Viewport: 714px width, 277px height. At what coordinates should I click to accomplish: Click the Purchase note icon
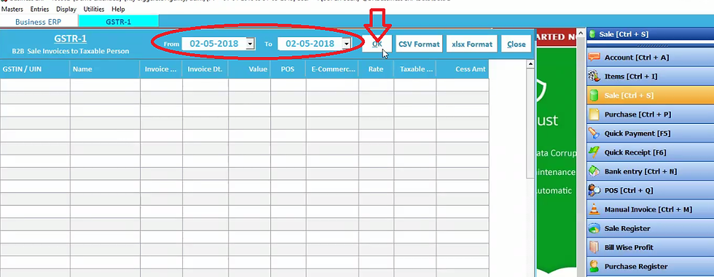point(594,114)
